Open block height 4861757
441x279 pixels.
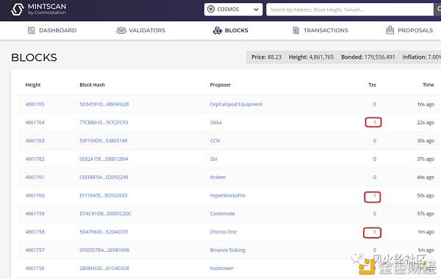(35, 250)
